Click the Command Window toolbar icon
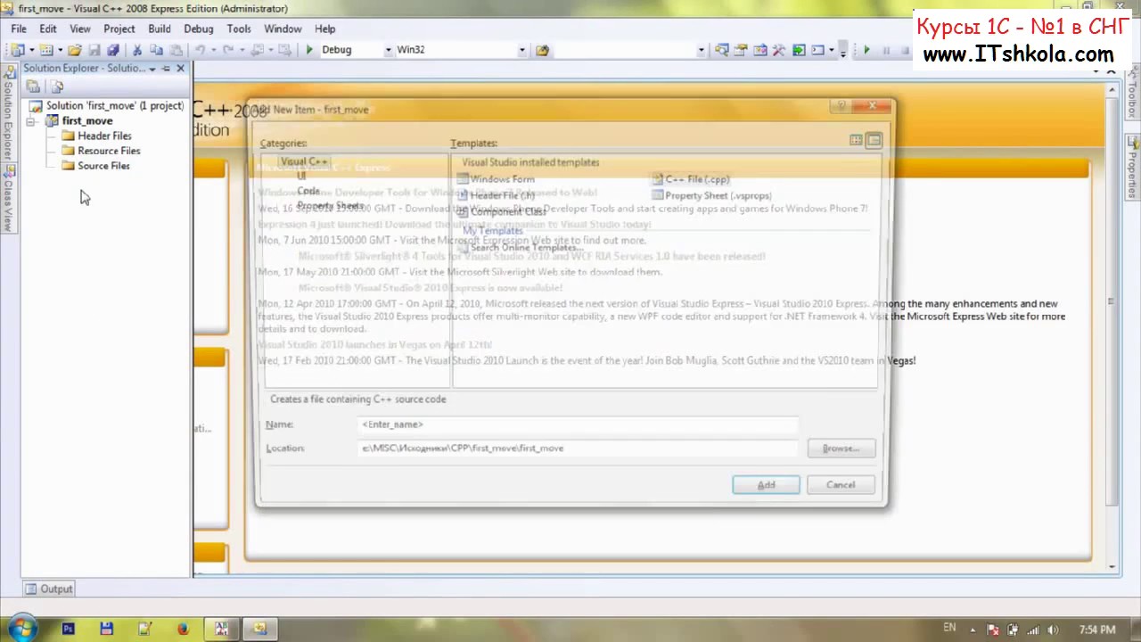 (817, 50)
